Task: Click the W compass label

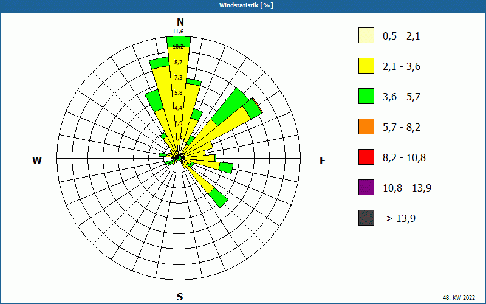Action: pyautogui.click(x=37, y=161)
